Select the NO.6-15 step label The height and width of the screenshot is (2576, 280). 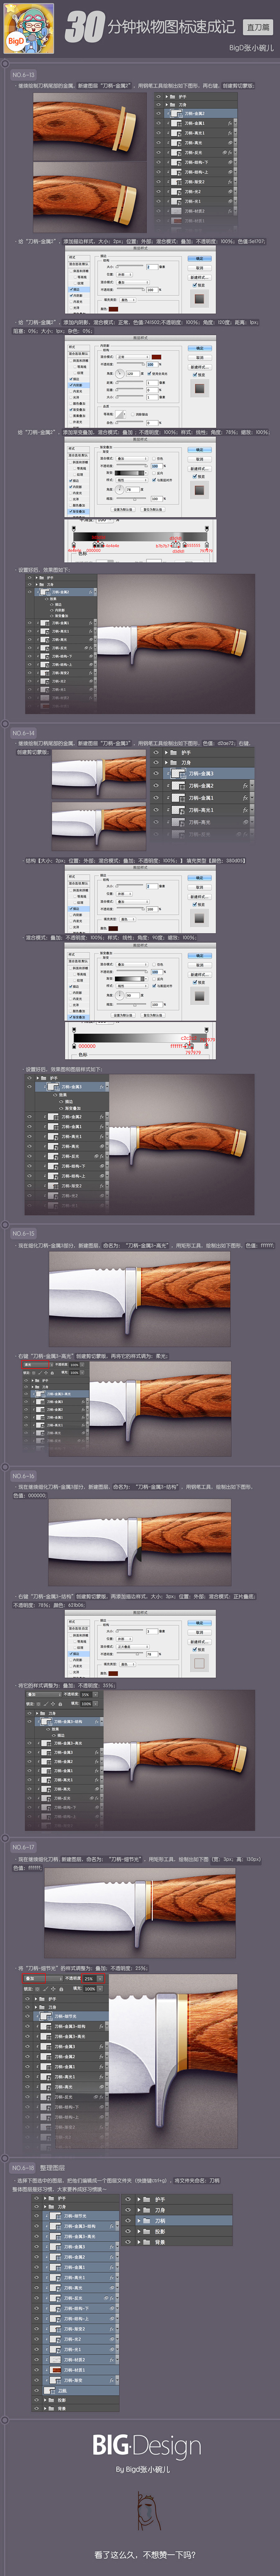point(23,1234)
